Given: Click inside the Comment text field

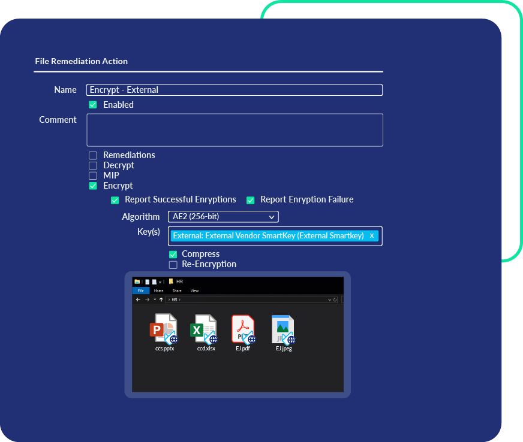Looking at the screenshot, I should pos(235,129).
